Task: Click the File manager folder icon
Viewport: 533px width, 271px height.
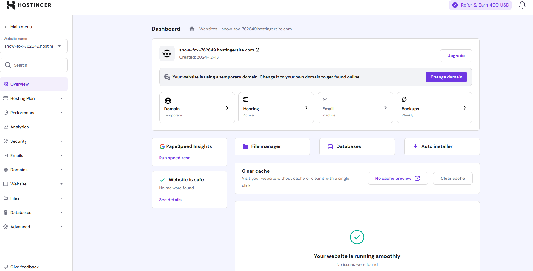Action: pyautogui.click(x=245, y=146)
